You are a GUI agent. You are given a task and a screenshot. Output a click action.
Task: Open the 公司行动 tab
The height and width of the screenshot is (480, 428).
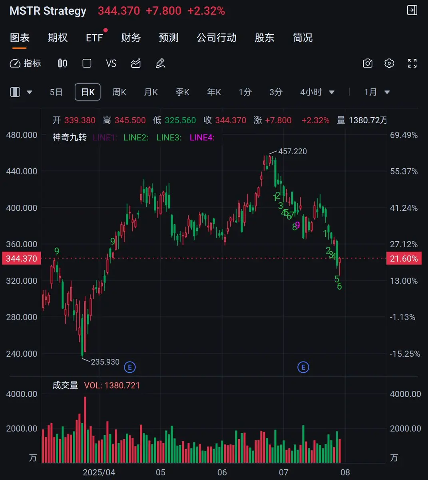(217, 38)
